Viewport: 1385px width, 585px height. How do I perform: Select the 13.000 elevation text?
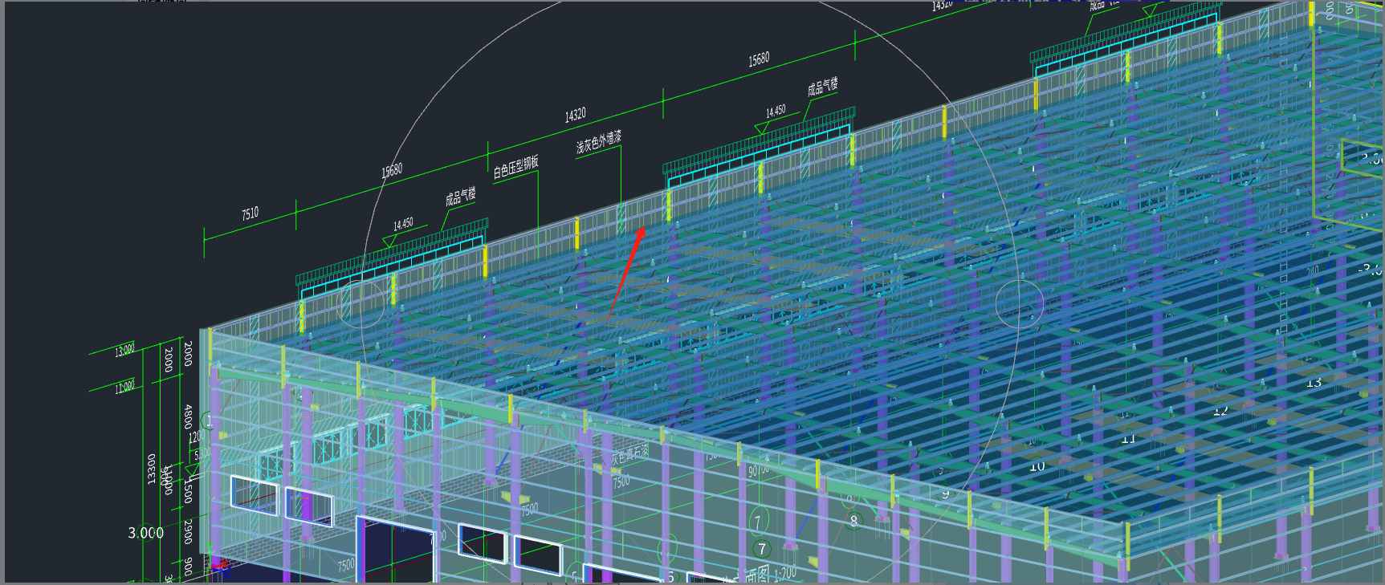pos(124,350)
